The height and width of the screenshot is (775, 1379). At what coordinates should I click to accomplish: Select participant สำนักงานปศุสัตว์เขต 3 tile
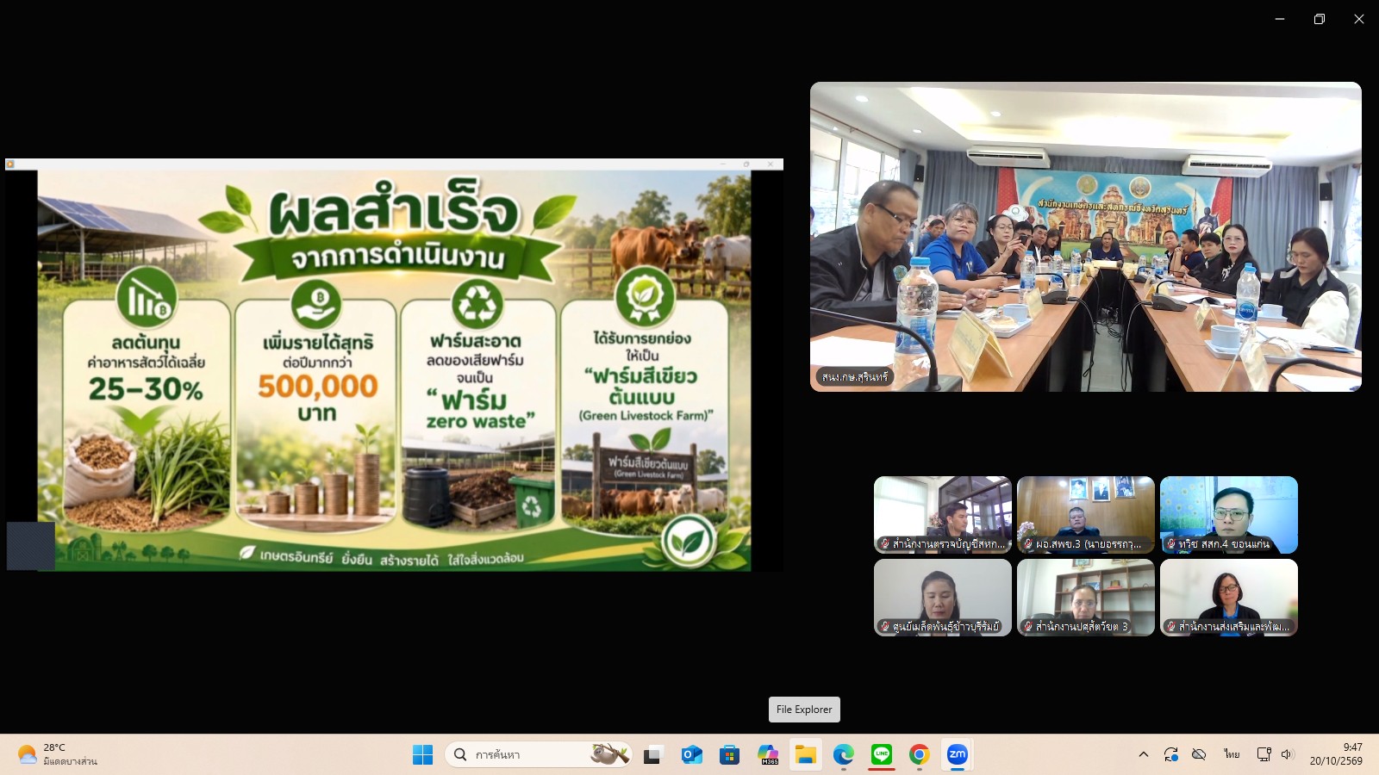point(1086,598)
